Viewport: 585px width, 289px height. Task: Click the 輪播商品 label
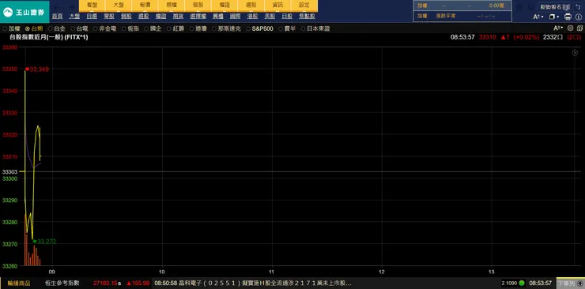pos(19,283)
